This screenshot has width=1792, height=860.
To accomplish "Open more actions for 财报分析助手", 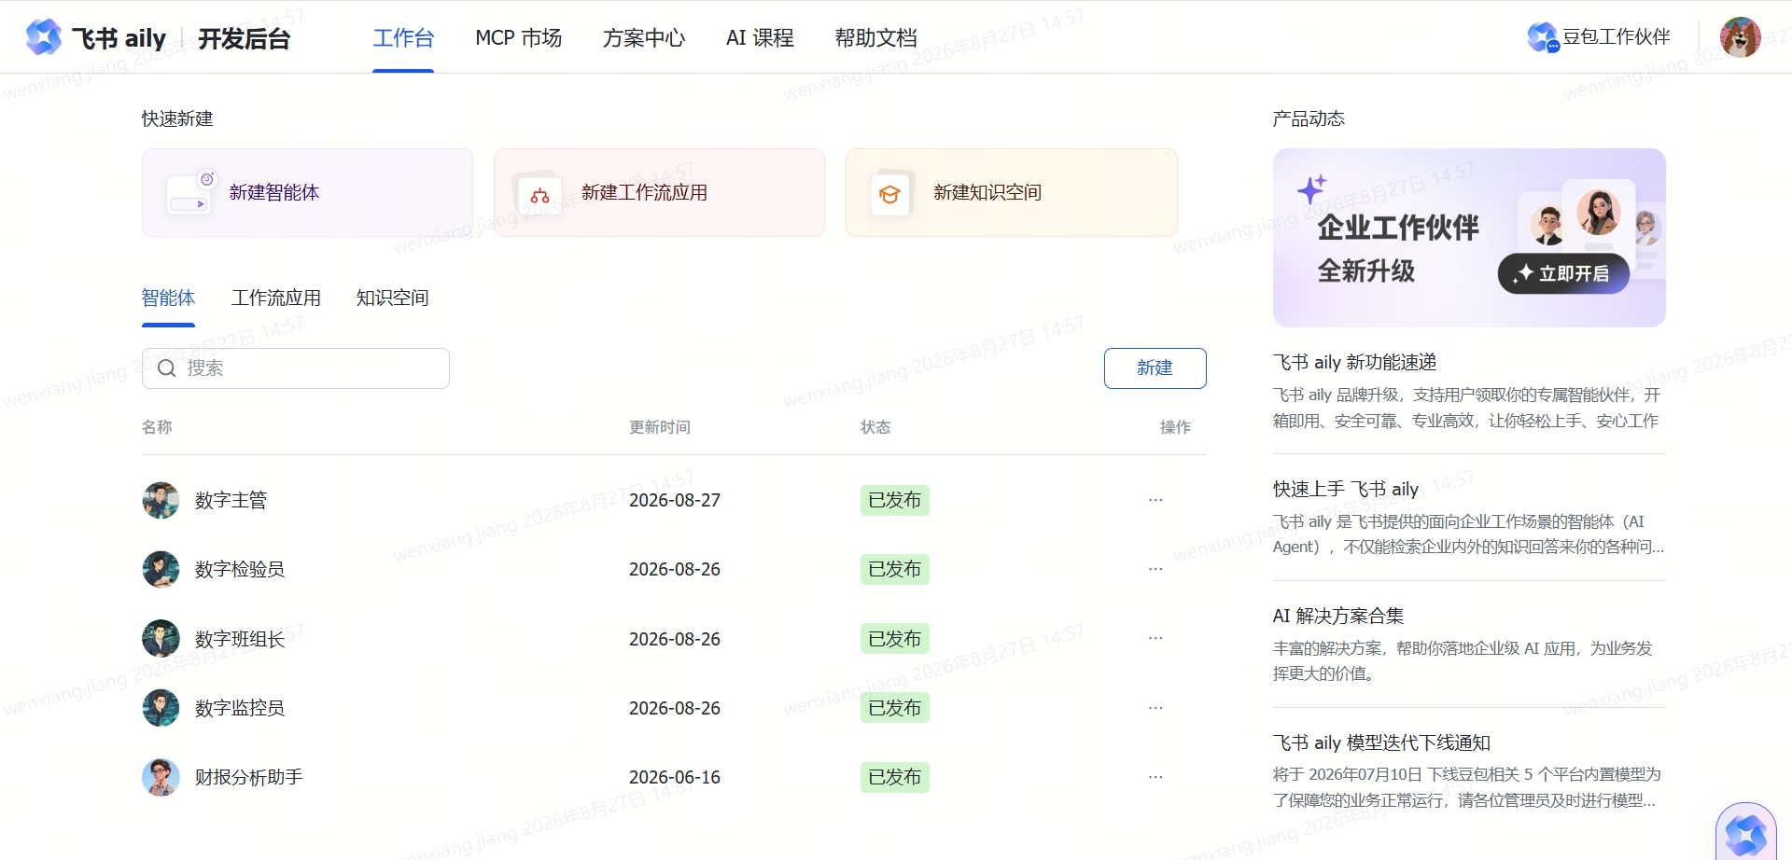I will [1155, 777].
